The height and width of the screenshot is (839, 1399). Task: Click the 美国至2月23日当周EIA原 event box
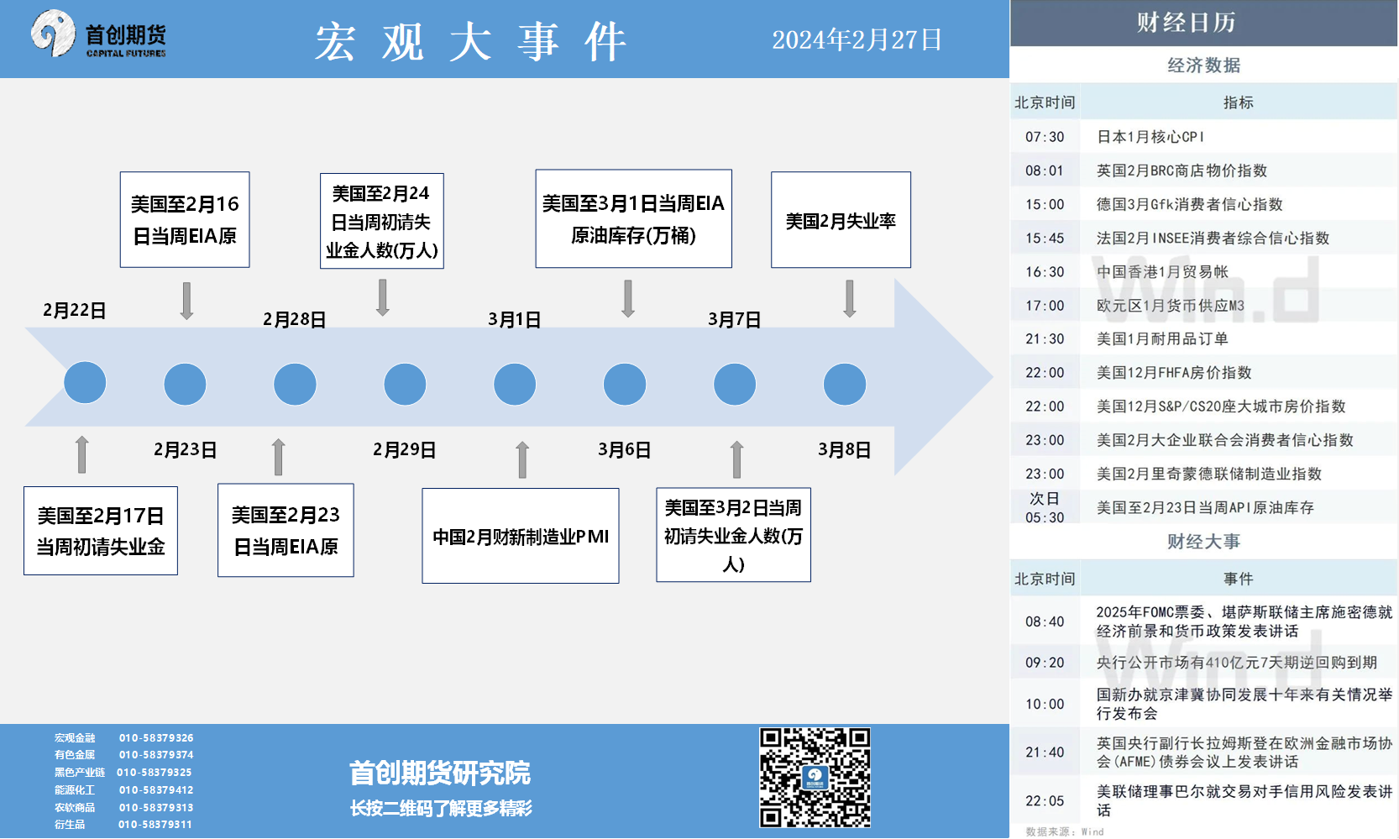(286, 530)
